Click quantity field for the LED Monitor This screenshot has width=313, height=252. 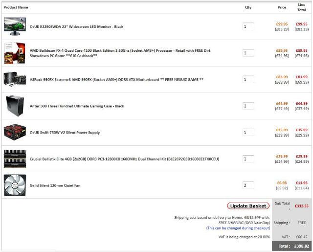point(248,26)
